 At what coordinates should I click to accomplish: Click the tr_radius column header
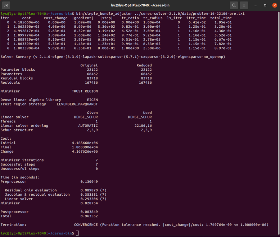coord(153,18)
